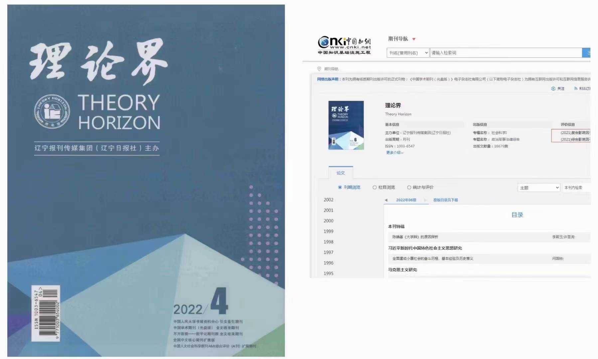598x359 pixels.
Task: Expand 更多介绍 journal details
Action: pos(394,153)
